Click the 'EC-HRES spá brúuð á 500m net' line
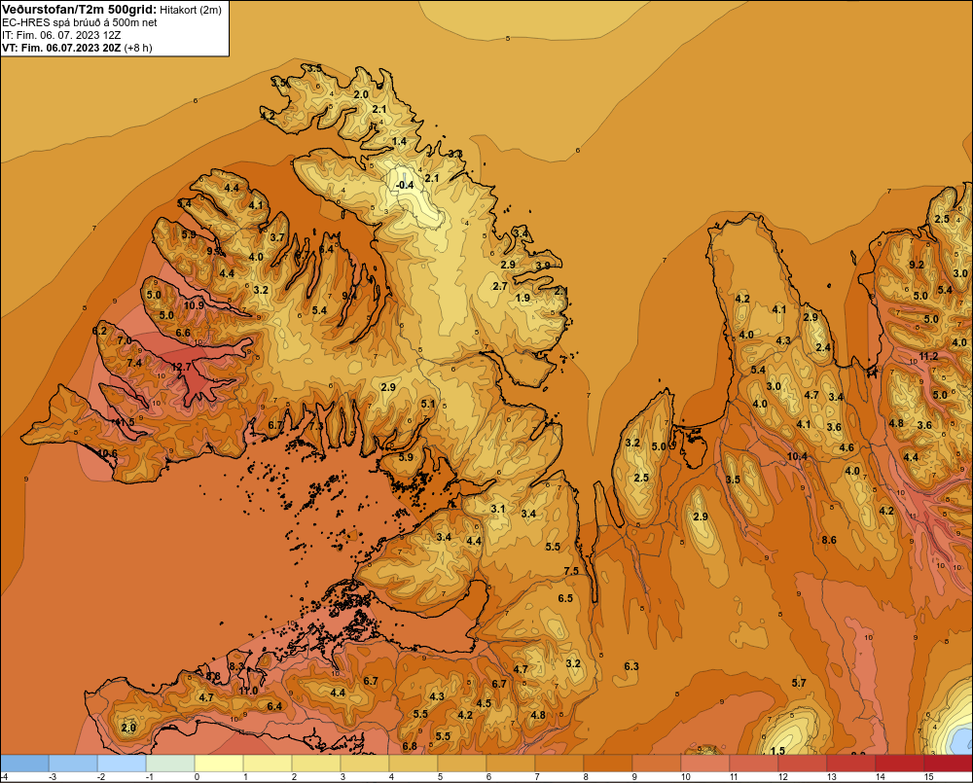The image size is (973, 783). click(x=80, y=22)
